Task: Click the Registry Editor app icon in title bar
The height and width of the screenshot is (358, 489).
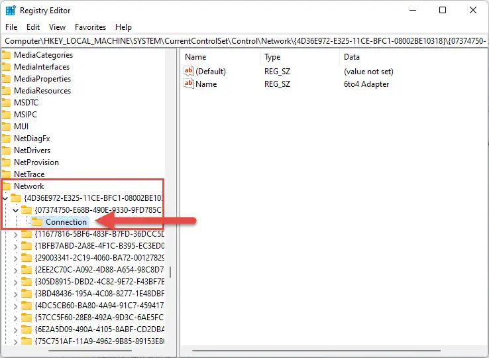Action: pyautogui.click(x=11, y=11)
